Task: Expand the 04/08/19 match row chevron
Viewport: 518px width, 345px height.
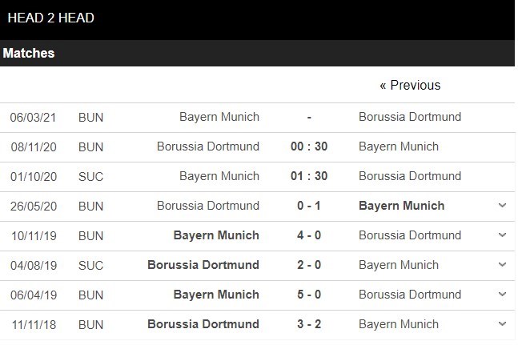Action: point(502,265)
